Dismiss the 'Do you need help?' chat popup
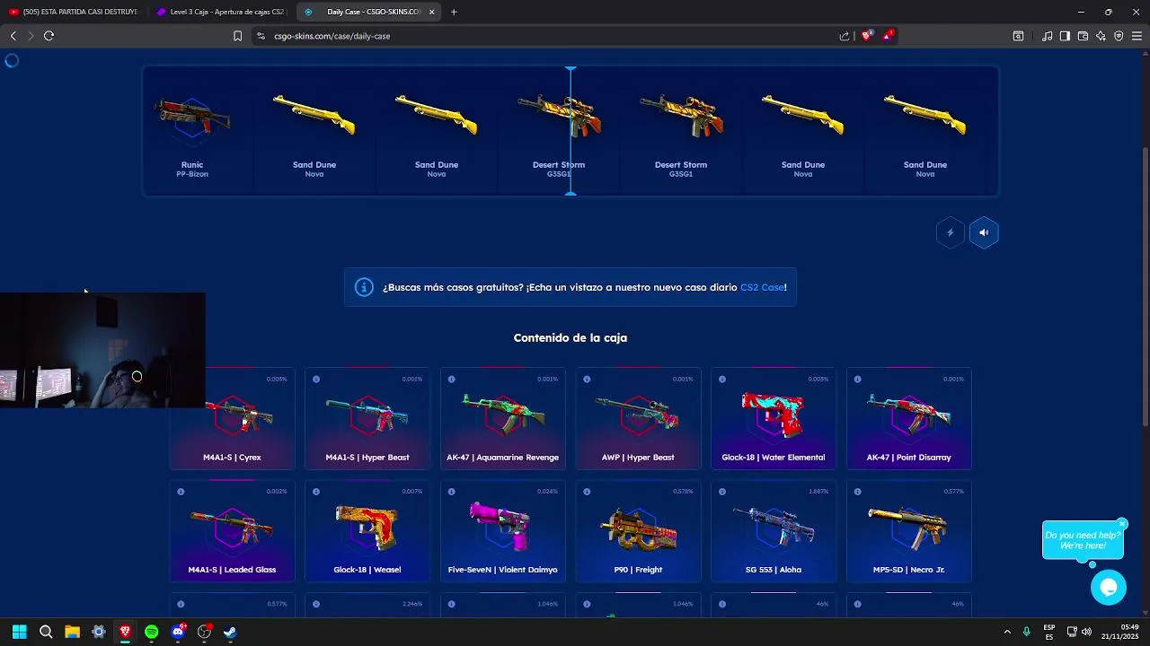1150x646 pixels. [1122, 523]
